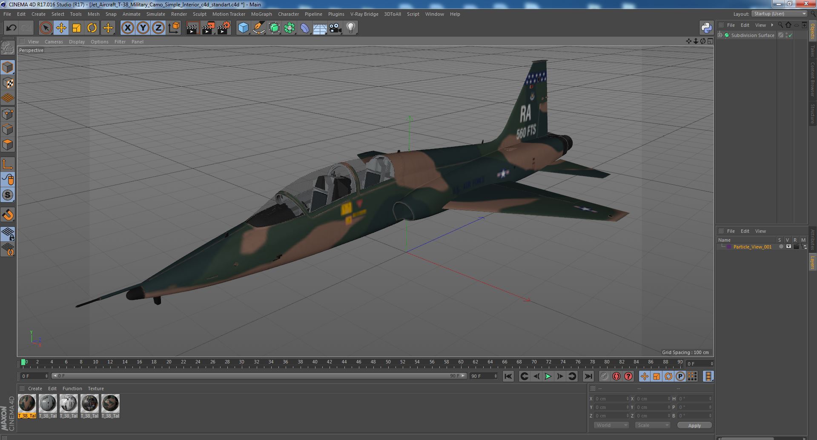Click Render View clapperboard icon
This screenshot has width=817, height=440.
[x=192, y=28]
